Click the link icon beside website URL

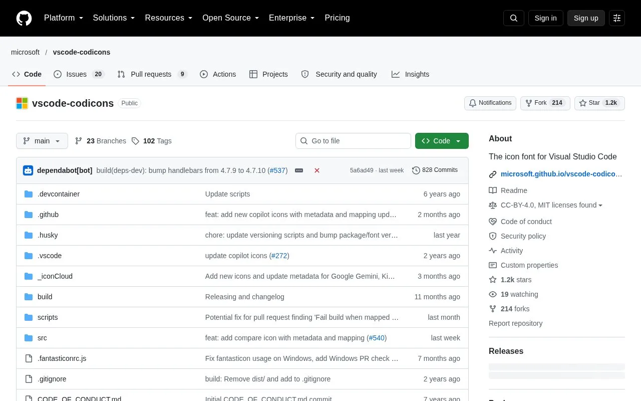tap(493, 174)
